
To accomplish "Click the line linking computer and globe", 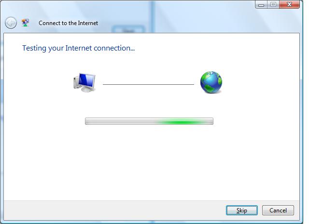I will (x=148, y=84).
